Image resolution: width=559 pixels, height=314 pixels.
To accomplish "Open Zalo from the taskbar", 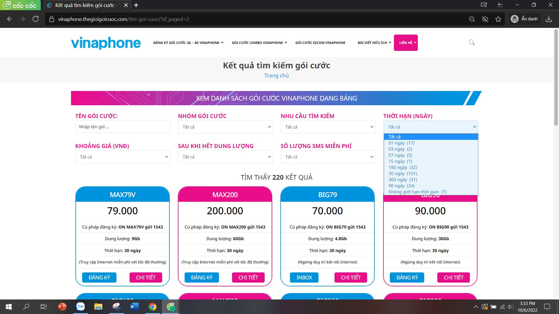I will click(80, 306).
